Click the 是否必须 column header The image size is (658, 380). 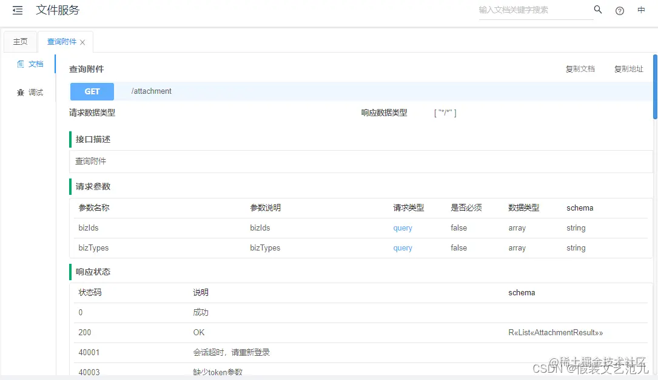point(466,208)
